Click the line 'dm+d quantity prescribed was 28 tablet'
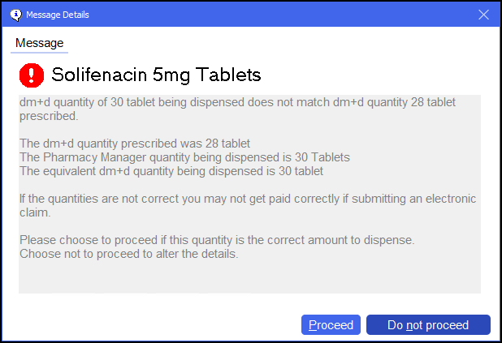 [x=135, y=144]
